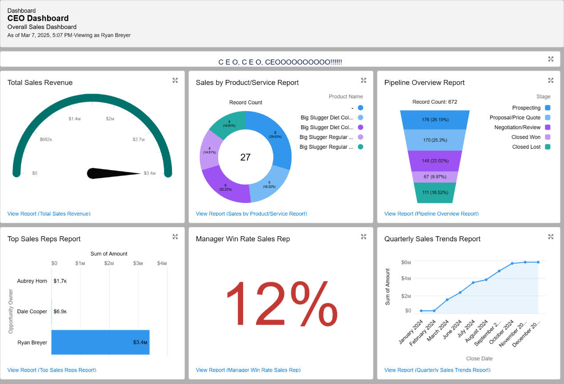The width and height of the screenshot is (564, 384).
Task: Expand the Total Sales Revenue widget
Action: 175,80
